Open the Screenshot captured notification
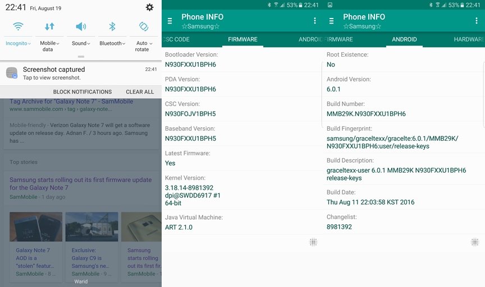Viewport: 485px width, 287px height. 81,73
